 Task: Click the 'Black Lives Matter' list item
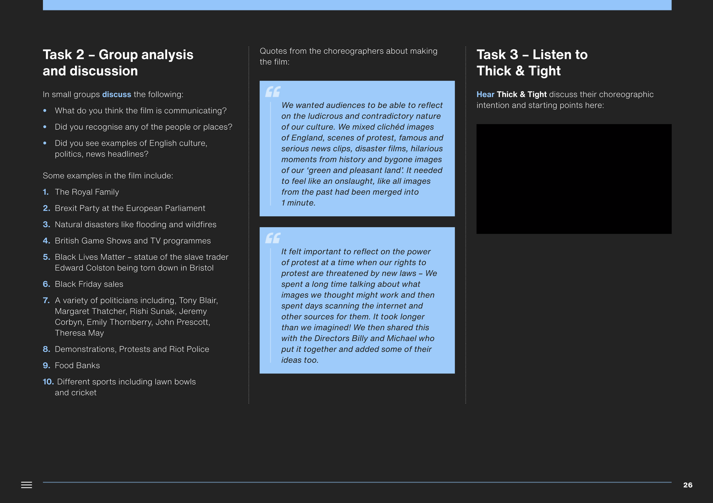tap(142, 262)
